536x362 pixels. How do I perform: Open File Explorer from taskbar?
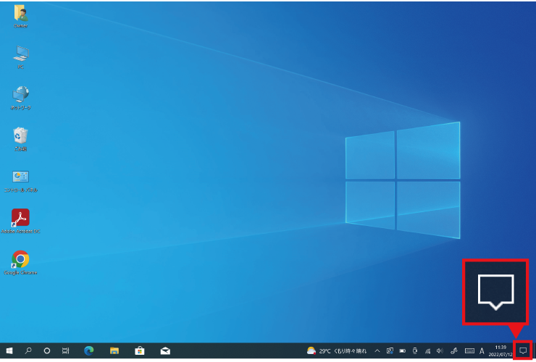pyautogui.click(x=114, y=350)
